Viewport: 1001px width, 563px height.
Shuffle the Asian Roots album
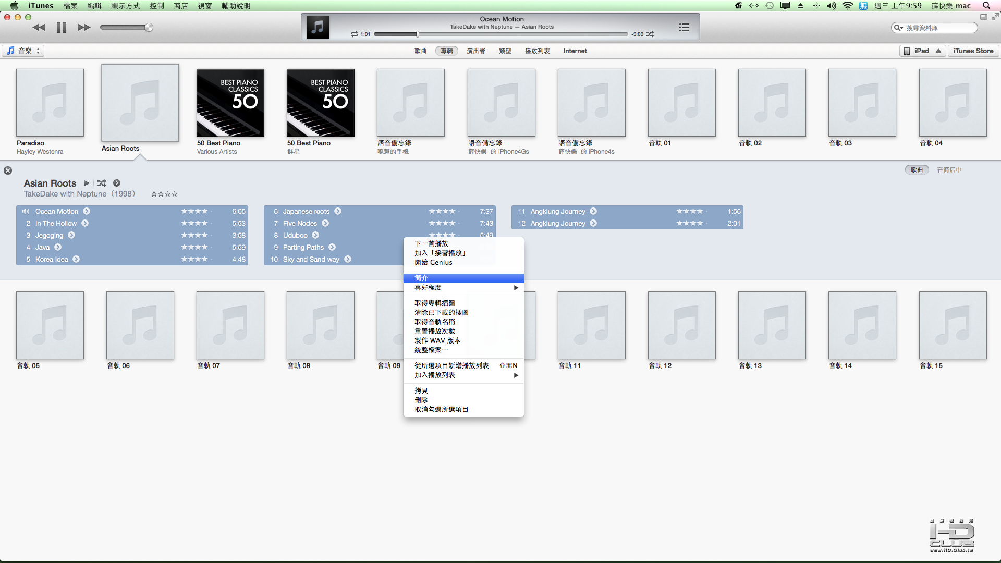(102, 183)
